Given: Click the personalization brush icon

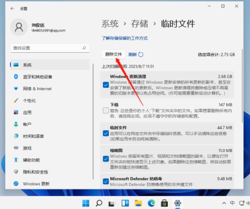Looking at the screenshot, I should (16, 101).
